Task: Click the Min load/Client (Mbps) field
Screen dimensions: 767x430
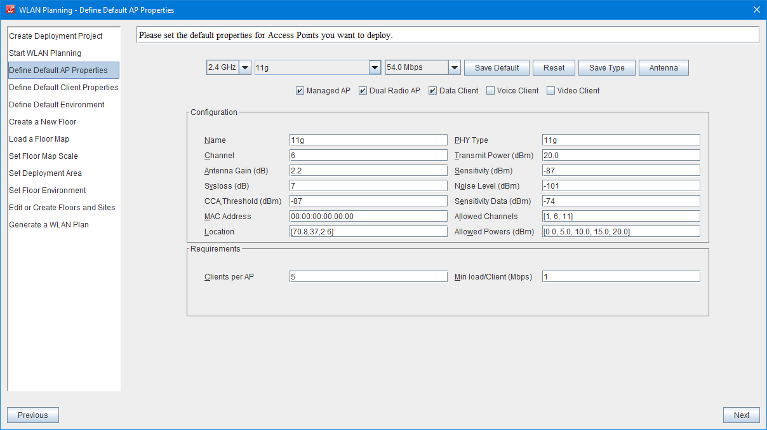Action: [621, 277]
